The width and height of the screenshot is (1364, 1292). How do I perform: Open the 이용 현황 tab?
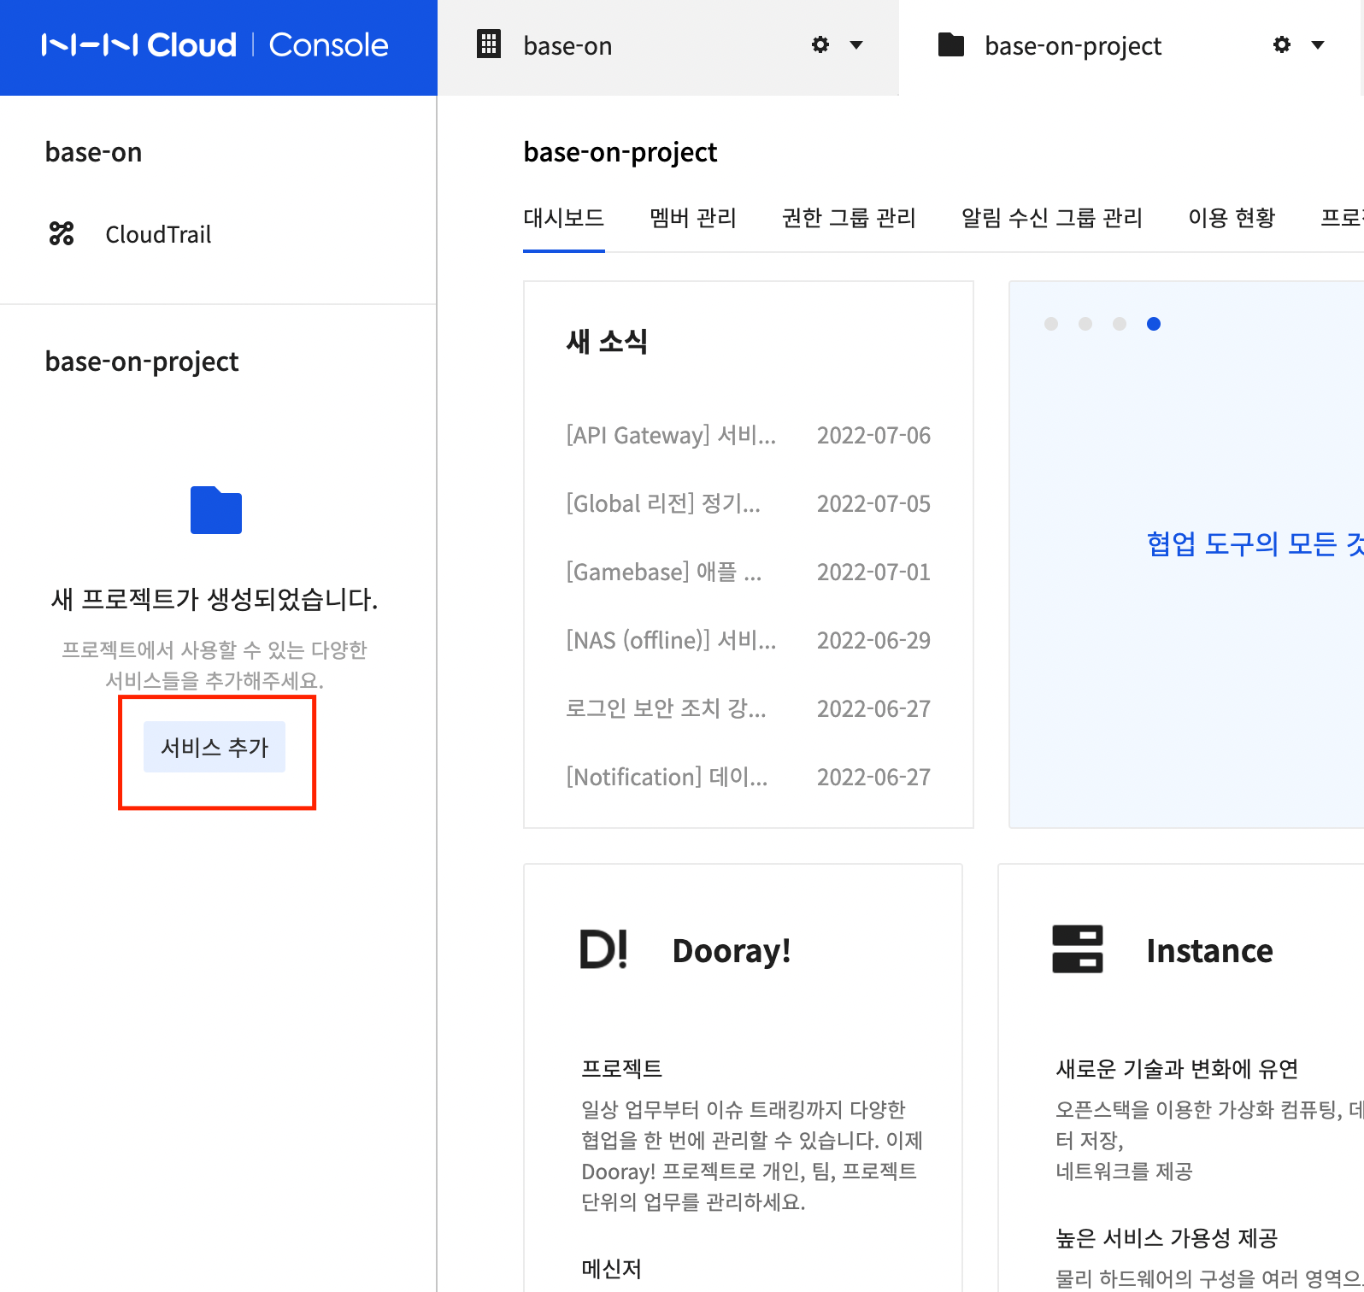tap(1232, 218)
